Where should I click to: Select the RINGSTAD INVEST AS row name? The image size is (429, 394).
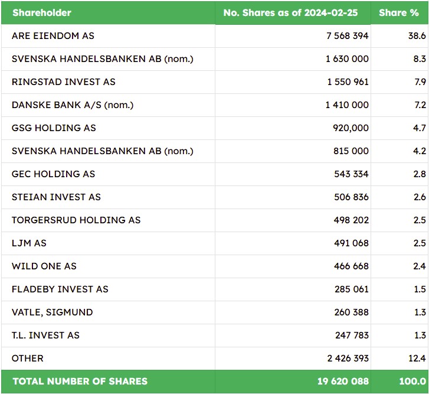coord(64,82)
